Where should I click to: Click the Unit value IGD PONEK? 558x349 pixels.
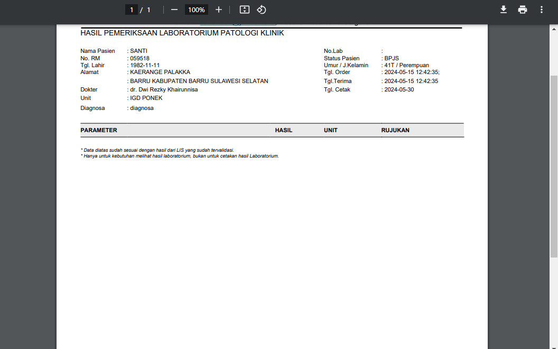pos(146,98)
